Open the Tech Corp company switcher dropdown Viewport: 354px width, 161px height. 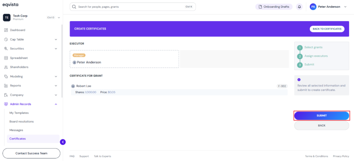(x=59, y=17)
